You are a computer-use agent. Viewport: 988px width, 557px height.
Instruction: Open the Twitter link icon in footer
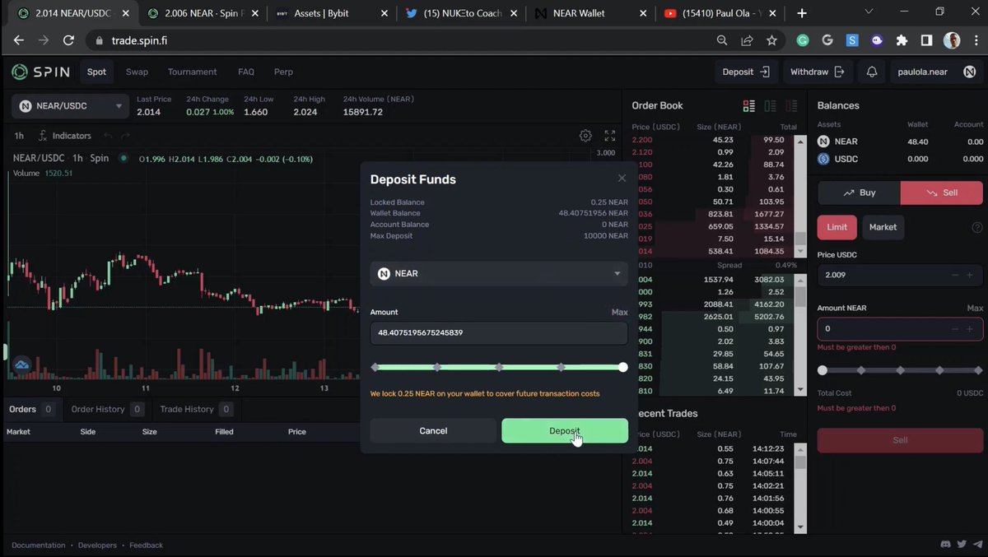[961, 545]
